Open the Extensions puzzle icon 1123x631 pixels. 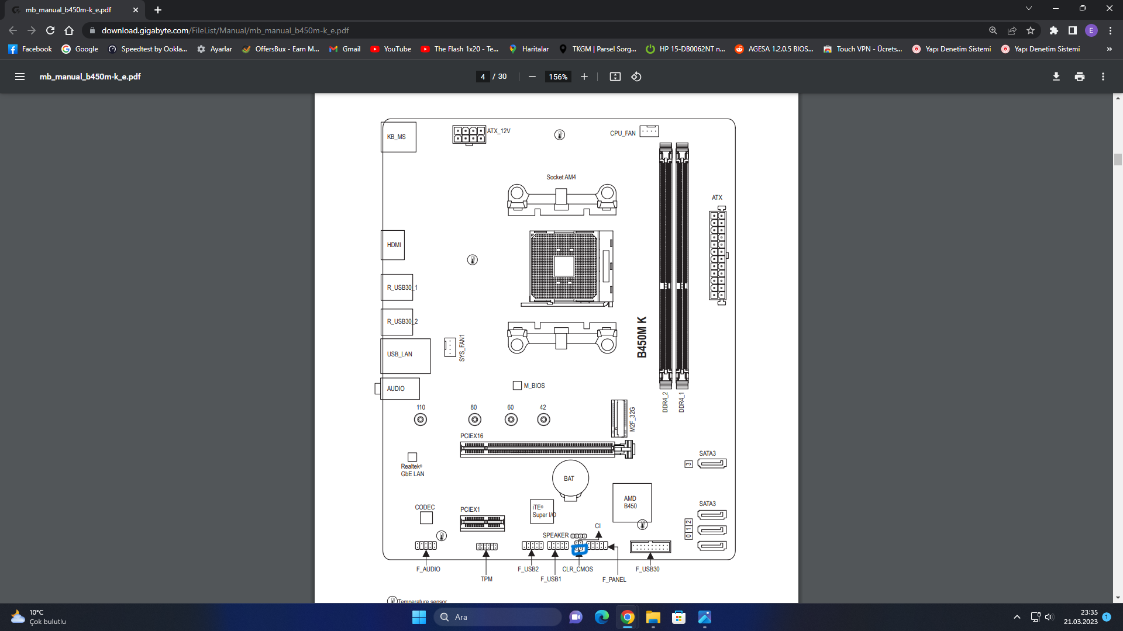coord(1054,30)
